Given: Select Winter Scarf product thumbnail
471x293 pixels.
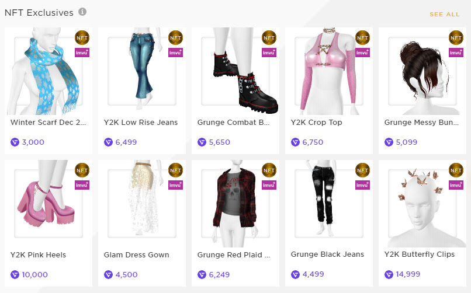Looking at the screenshot, I should (49, 71).
